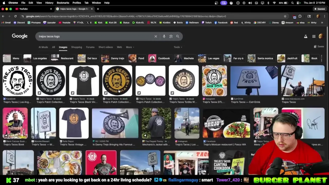The image size is (329, 185).
Task: Open the History menu
Action: 49,3
